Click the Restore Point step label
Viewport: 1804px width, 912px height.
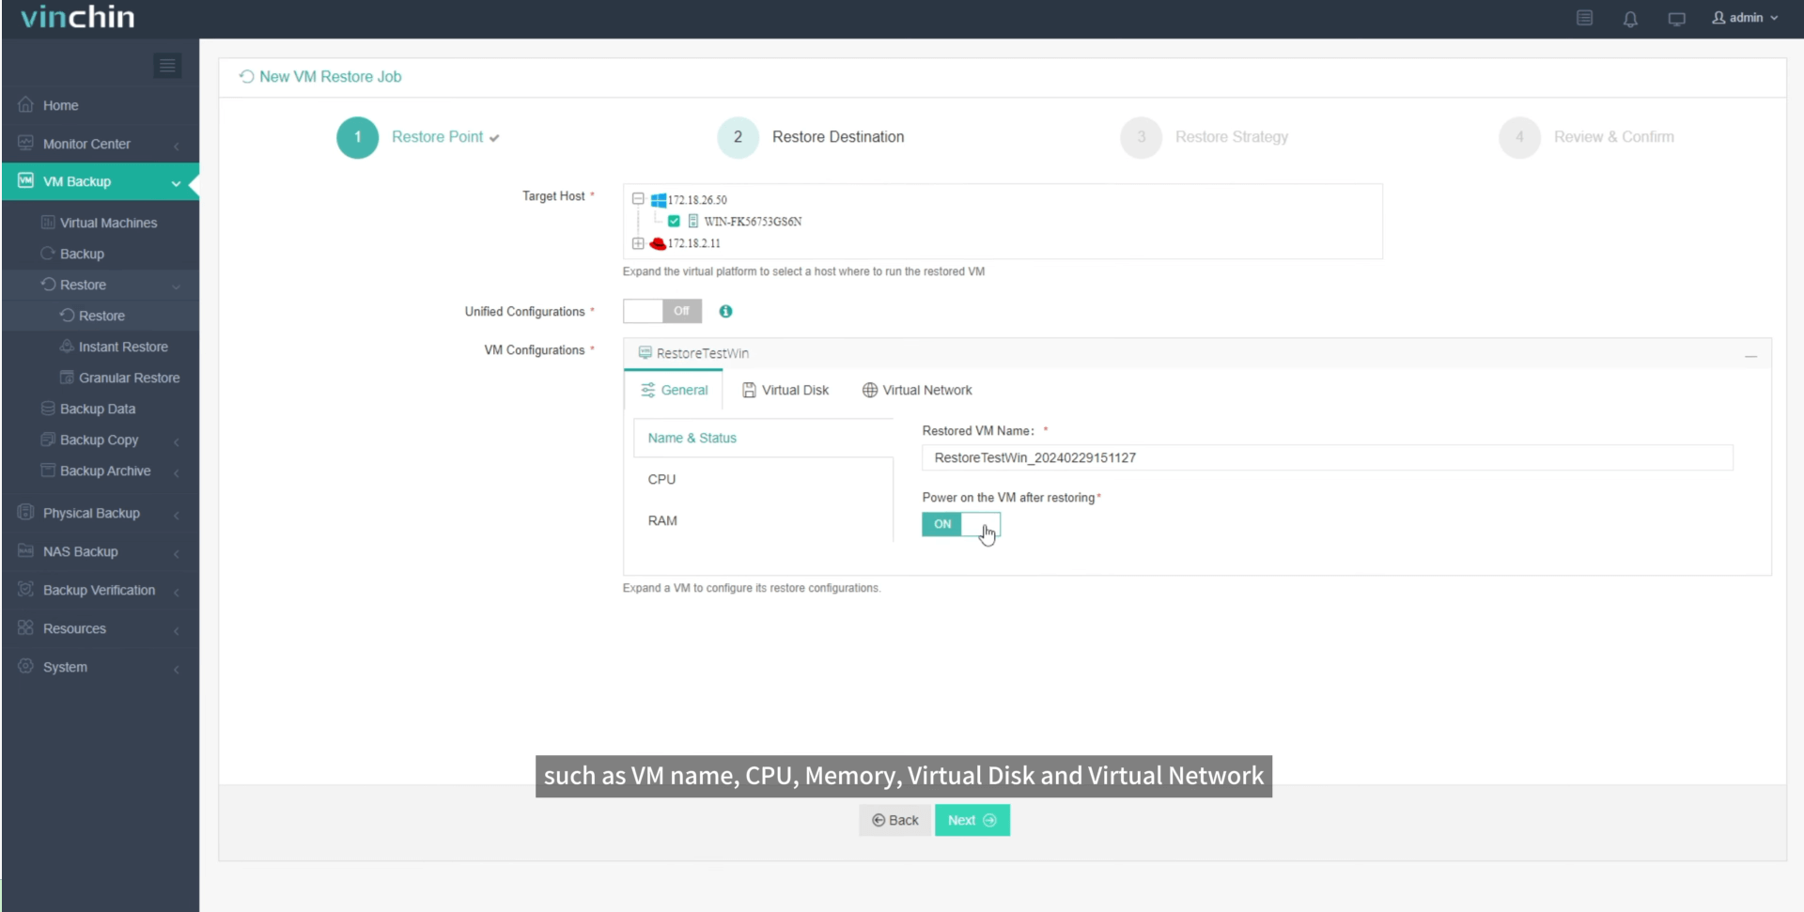[437, 137]
